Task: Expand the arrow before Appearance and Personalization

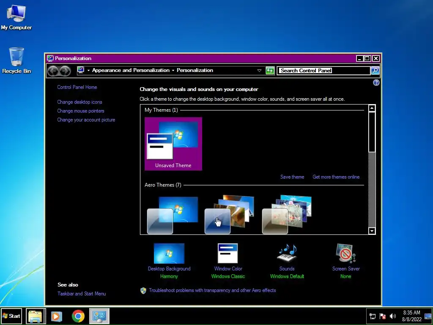Action: click(x=88, y=71)
